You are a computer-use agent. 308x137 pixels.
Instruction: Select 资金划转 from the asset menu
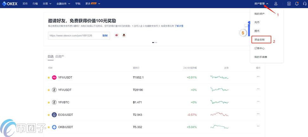pyautogui.click(x=260, y=40)
